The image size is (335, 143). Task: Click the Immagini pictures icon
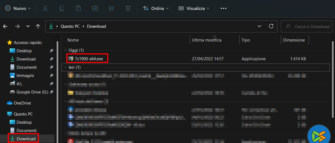tap(12, 76)
